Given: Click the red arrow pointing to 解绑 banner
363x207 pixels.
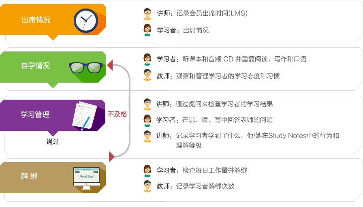Looking at the screenshot, I should point(111,157).
